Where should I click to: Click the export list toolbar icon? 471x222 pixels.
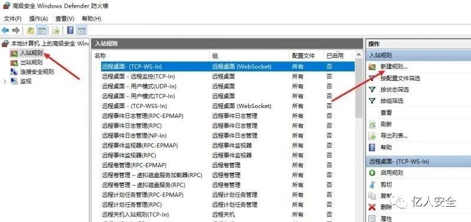(x=56, y=30)
